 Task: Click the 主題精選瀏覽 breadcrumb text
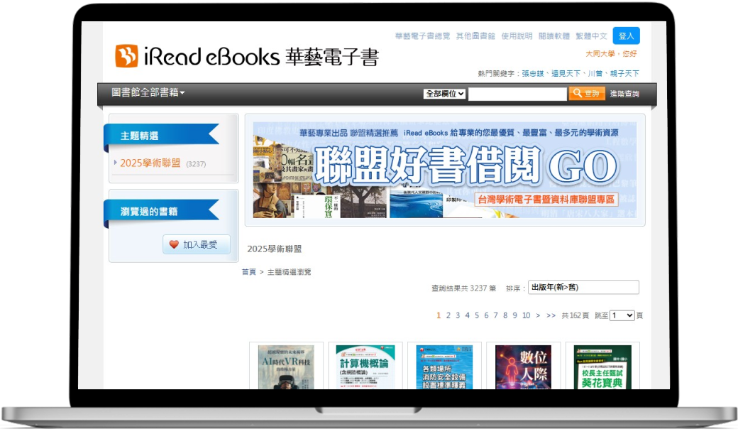pyautogui.click(x=289, y=272)
